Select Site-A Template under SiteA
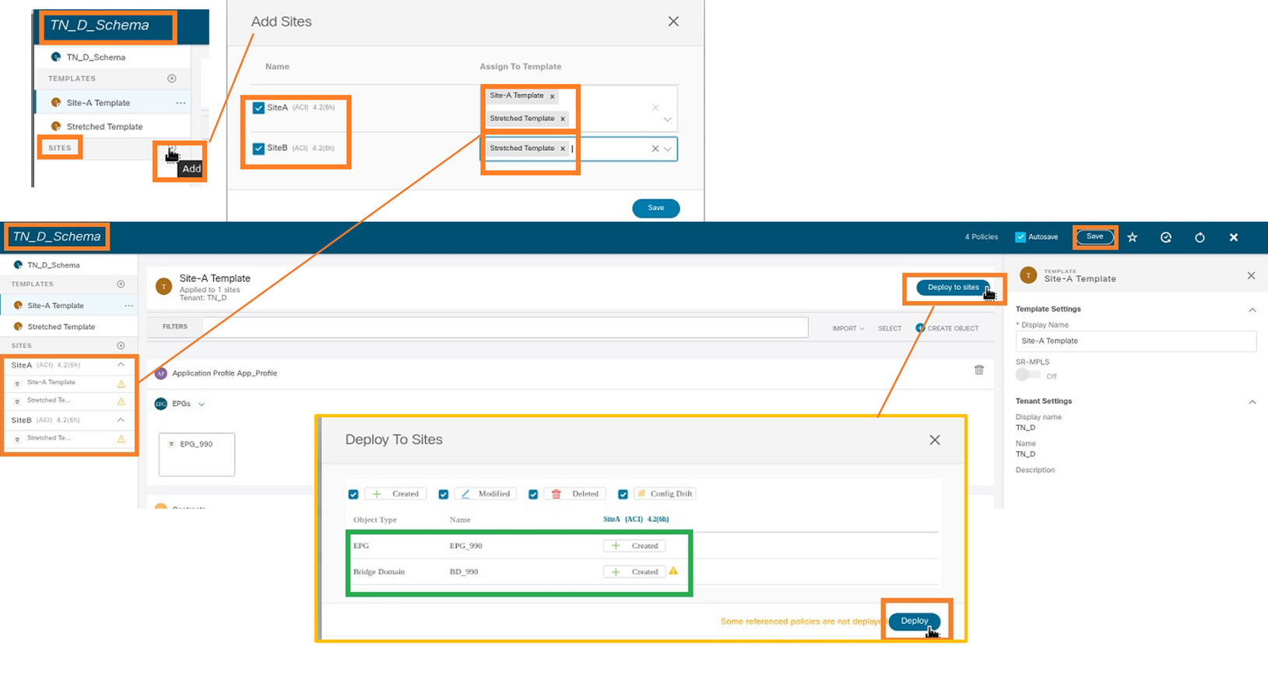The height and width of the screenshot is (690, 1268). [x=51, y=383]
